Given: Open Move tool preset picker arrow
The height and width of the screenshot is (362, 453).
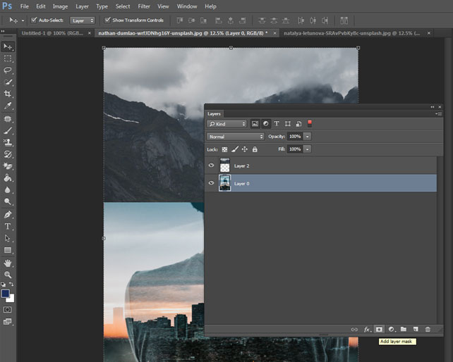Looking at the screenshot, I should pos(23,20).
